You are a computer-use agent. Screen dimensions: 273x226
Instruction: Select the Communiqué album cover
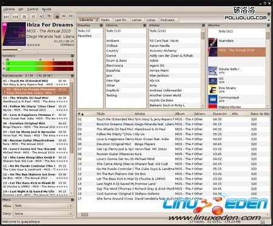coord(213,99)
